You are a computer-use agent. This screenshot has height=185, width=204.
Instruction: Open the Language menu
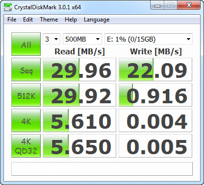click(x=97, y=20)
